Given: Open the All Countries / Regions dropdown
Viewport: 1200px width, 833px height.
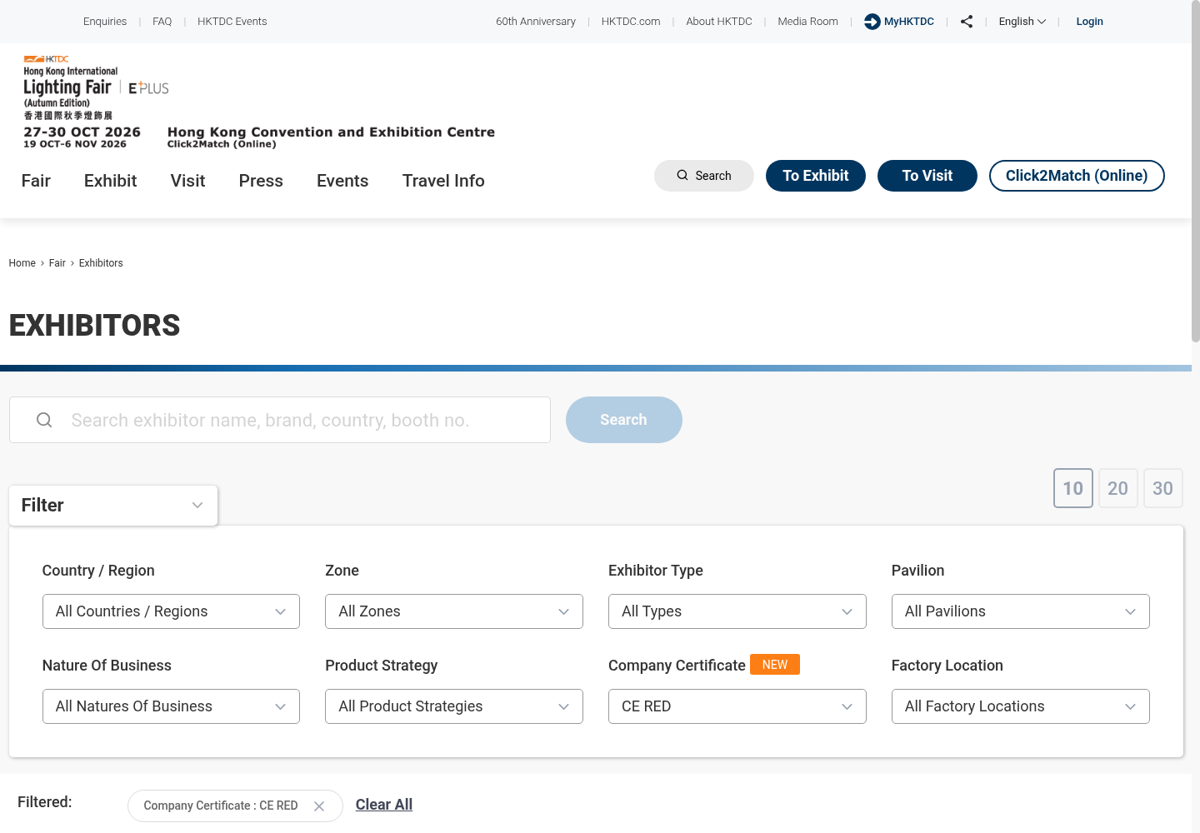Looking at the screenshot, I should point(171,611).
